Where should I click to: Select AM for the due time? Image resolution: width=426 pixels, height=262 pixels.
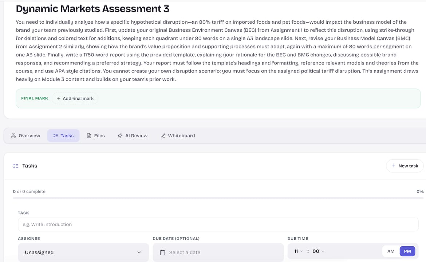[391, 251]
